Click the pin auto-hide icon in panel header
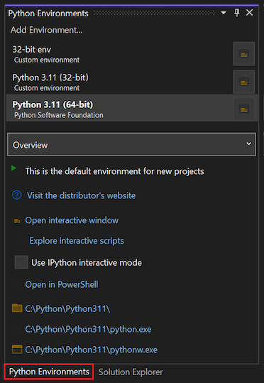The width and height of the screenshot is (264, 383). (x=236, y=13)
